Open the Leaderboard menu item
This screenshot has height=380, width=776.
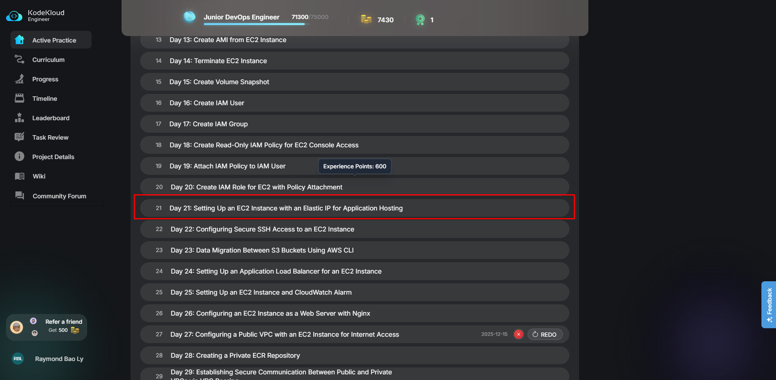51,118
